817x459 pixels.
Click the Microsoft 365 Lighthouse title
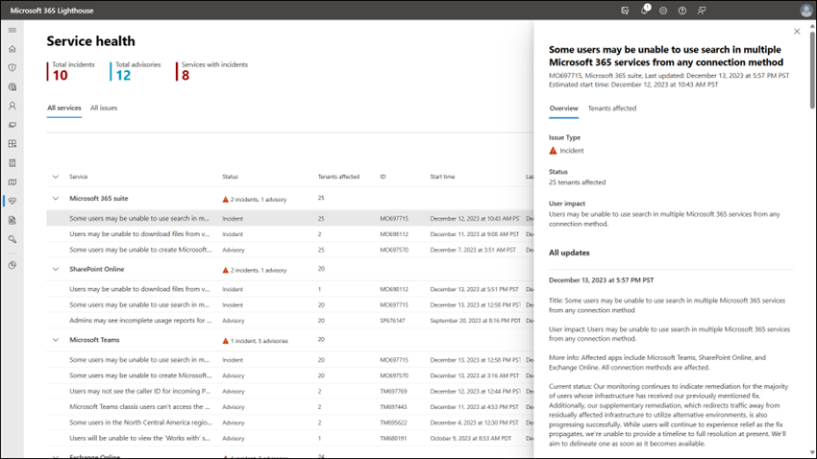pyautogui.click(x=52, y=11)
